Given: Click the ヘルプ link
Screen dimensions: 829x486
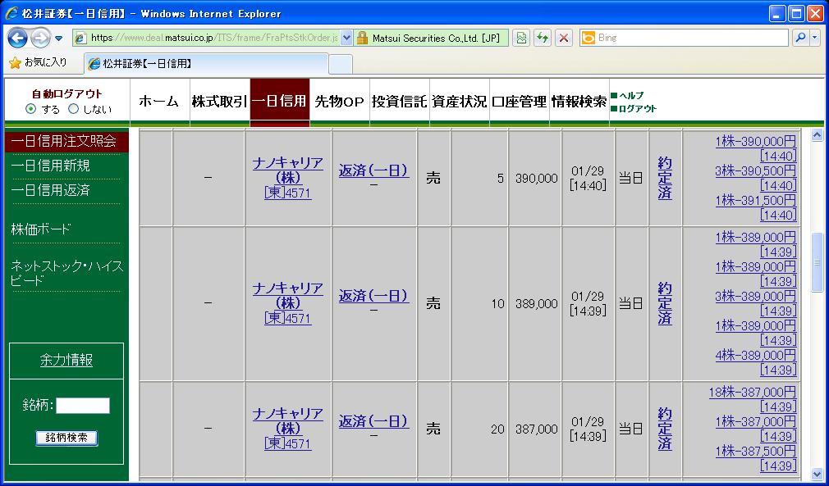Looking at the screenshot, I should pos(630,96).
